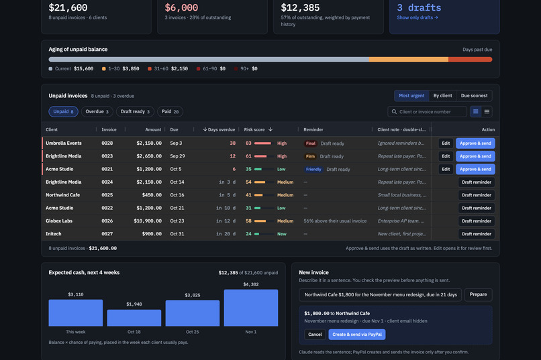
Task: Switch to the comfortable rows view icon
Action: (476, 111)
